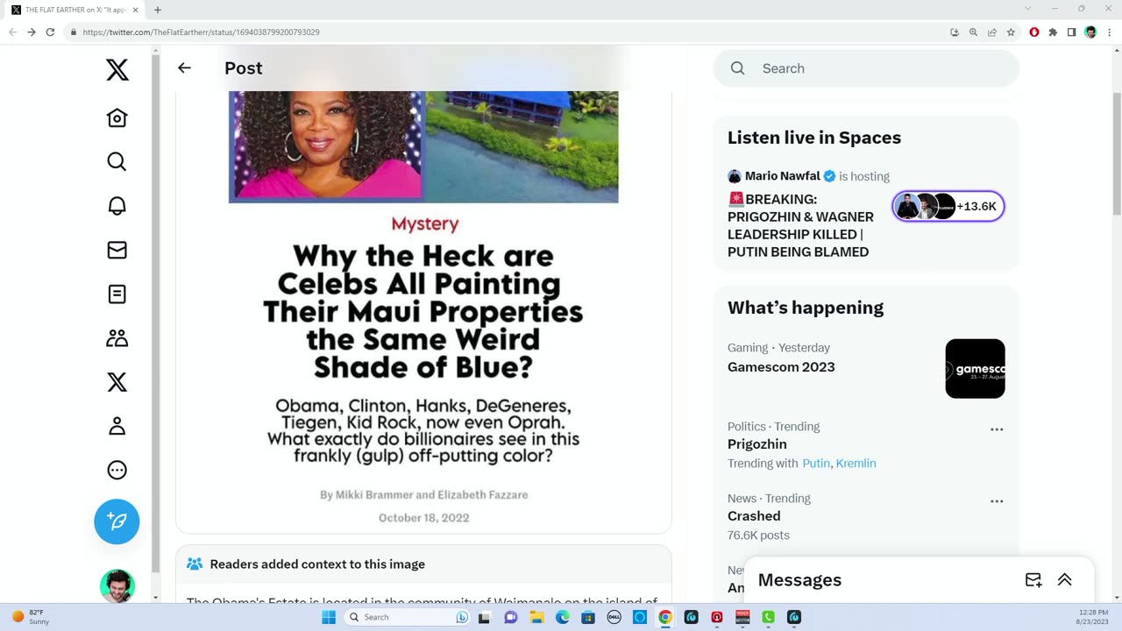Image resolution: width=1122 pixels, height=631 pixels.
Task: Click the red Opera-style extension icon
Action: point(1034,32)
